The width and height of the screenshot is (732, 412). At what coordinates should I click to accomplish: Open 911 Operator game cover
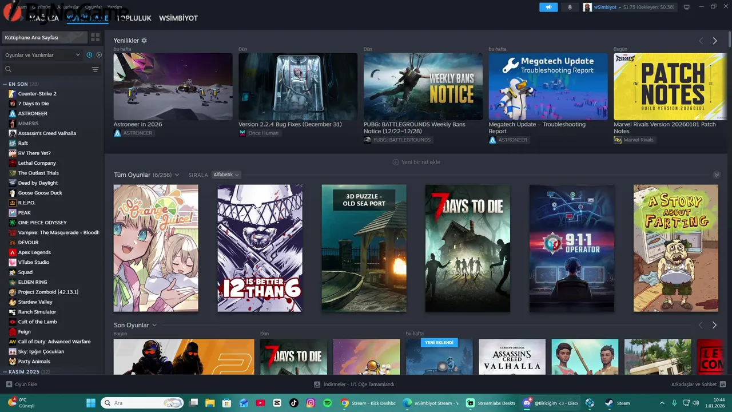click(572, 248)
